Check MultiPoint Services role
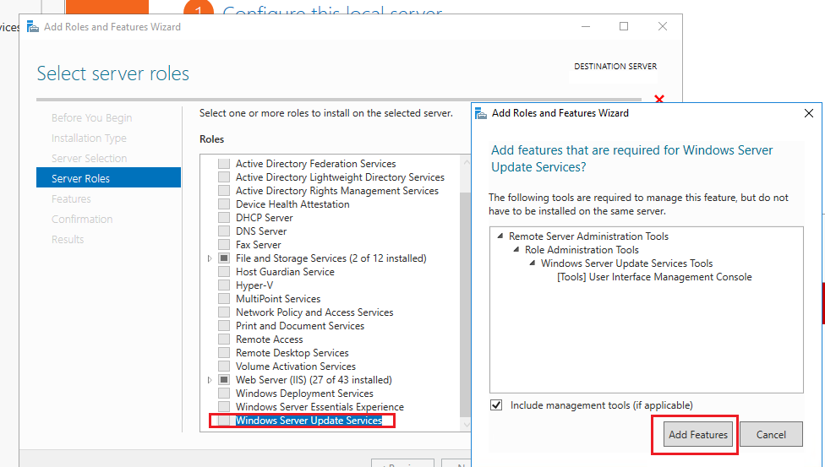 tap(224, 299)
